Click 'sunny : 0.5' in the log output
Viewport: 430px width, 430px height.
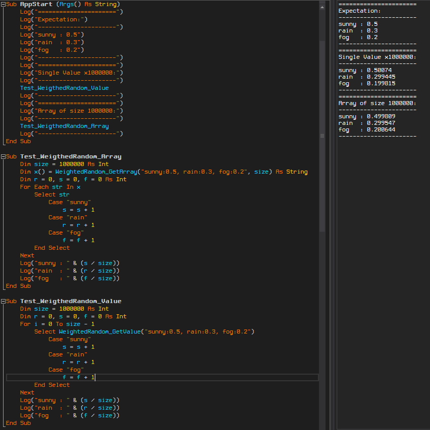click(358, 24)
